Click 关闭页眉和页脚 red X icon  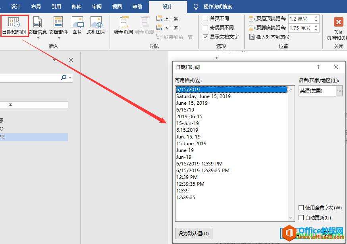(x=338, y=22)
